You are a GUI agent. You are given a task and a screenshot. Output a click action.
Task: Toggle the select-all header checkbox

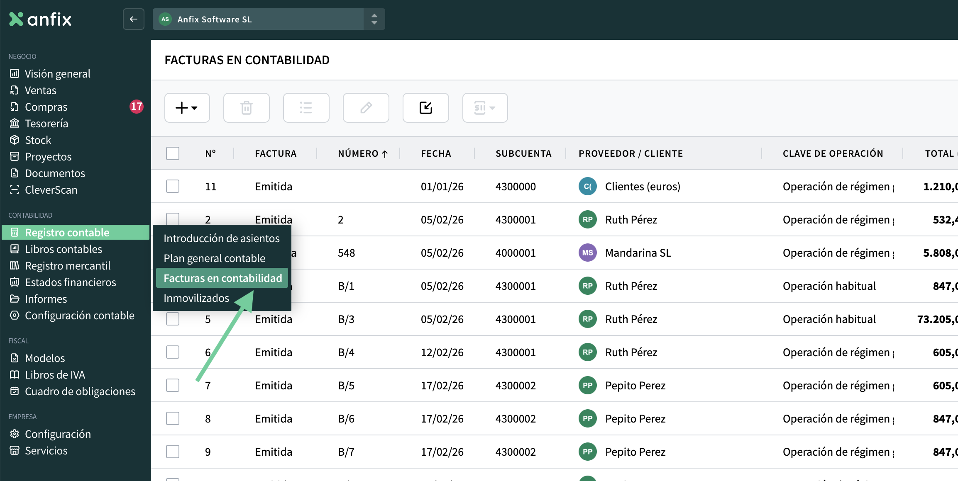(173, 153)
